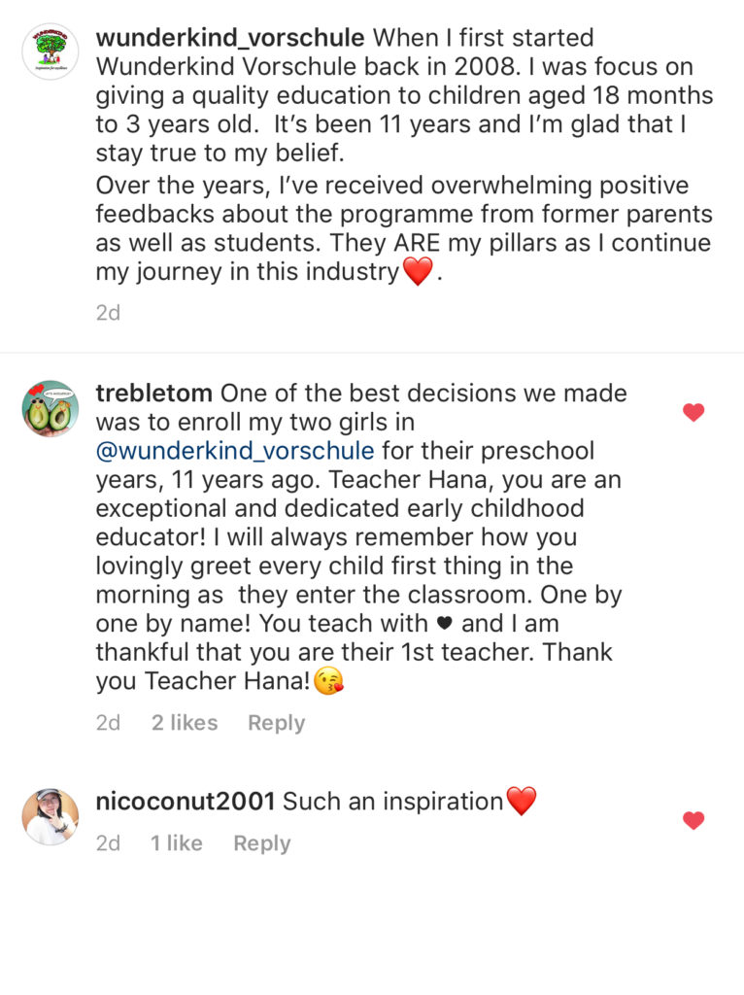This screenshot has height=995, width=744.
Task: Tap trebletom's avocado avatar
Action: click(x=51, y=408)
